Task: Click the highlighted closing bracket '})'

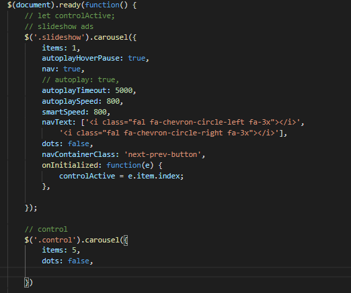Action: tap(28, 282)
